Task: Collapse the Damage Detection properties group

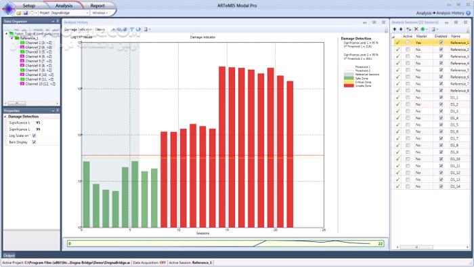Action: tap(5, 117)
